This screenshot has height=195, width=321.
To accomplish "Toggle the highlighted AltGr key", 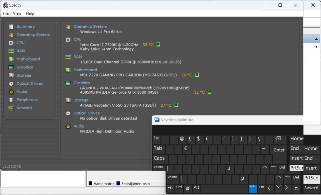I will [253, 189].
